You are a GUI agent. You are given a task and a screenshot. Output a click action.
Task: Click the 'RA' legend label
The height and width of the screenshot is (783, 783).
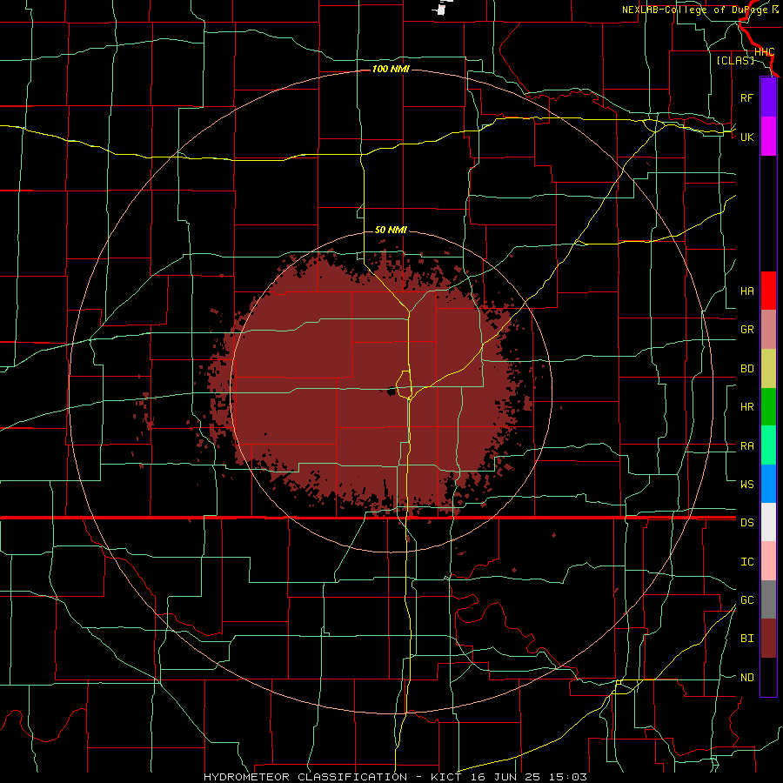click(746, 446)
